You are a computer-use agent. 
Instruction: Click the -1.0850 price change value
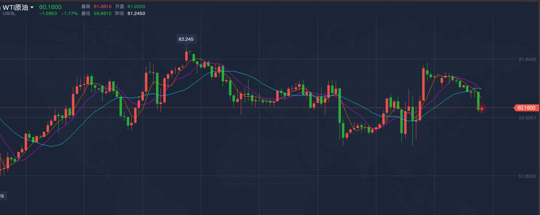48,14
